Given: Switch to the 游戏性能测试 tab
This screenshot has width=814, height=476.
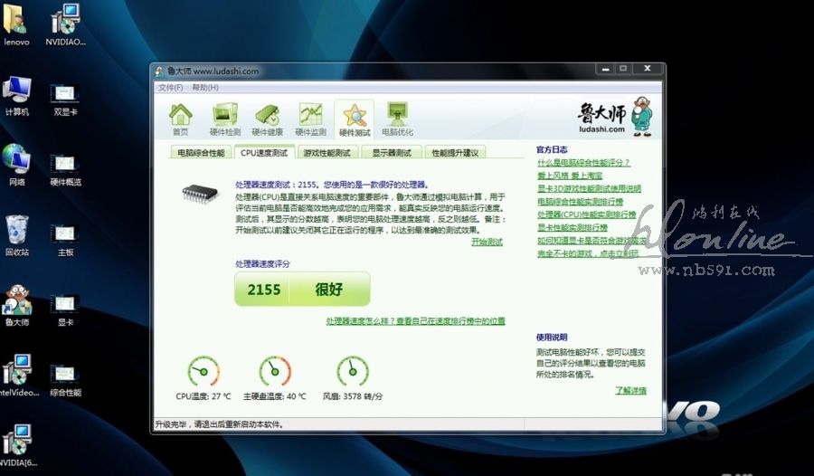Looking at the screenshot, I should [327, 153].
